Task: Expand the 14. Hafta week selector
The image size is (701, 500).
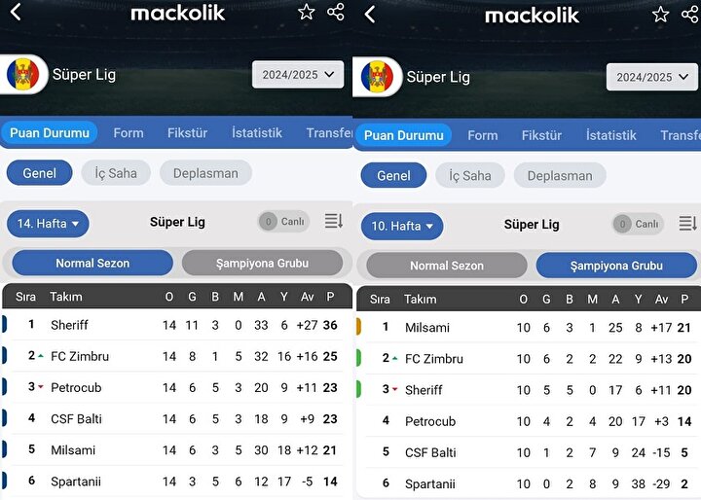Action: (48, 224)
